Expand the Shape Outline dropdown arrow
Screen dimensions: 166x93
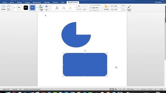click(x=49, y=6)
